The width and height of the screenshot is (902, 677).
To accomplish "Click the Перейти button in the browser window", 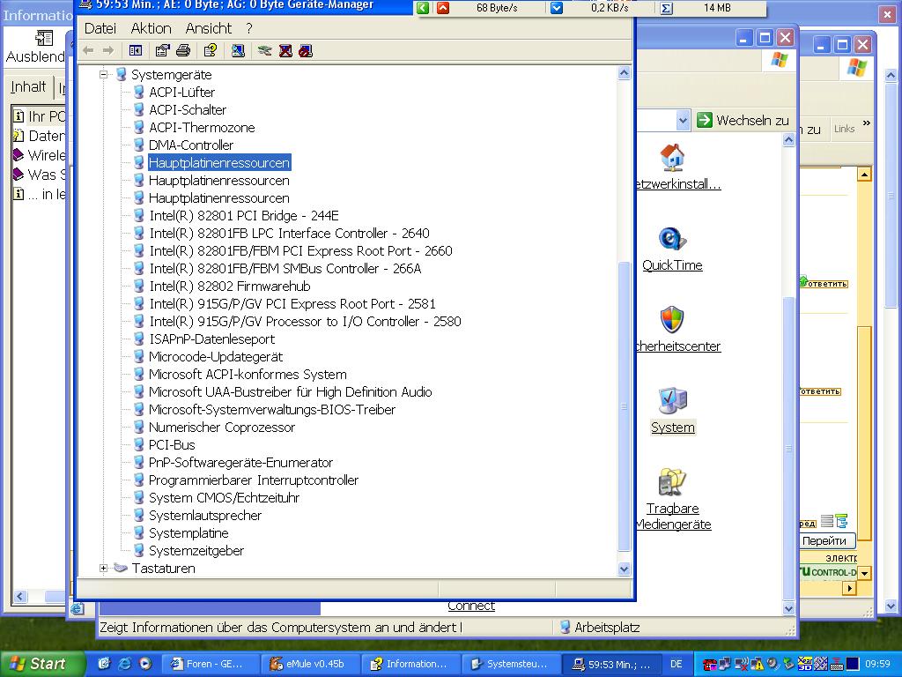I will point(824,540).
